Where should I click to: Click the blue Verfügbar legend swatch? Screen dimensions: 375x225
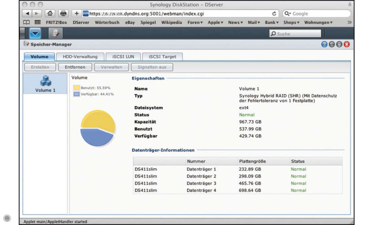point(77,94)
